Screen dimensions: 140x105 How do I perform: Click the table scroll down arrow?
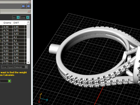(28, 62)
